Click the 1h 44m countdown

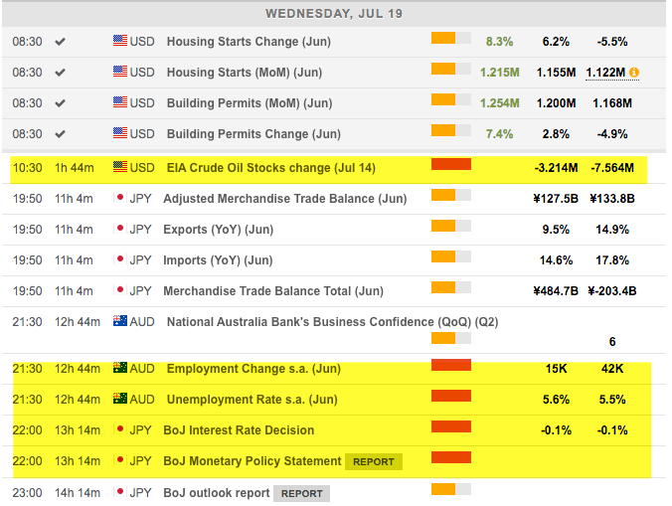pyautogui.click(x=75, y=168)
